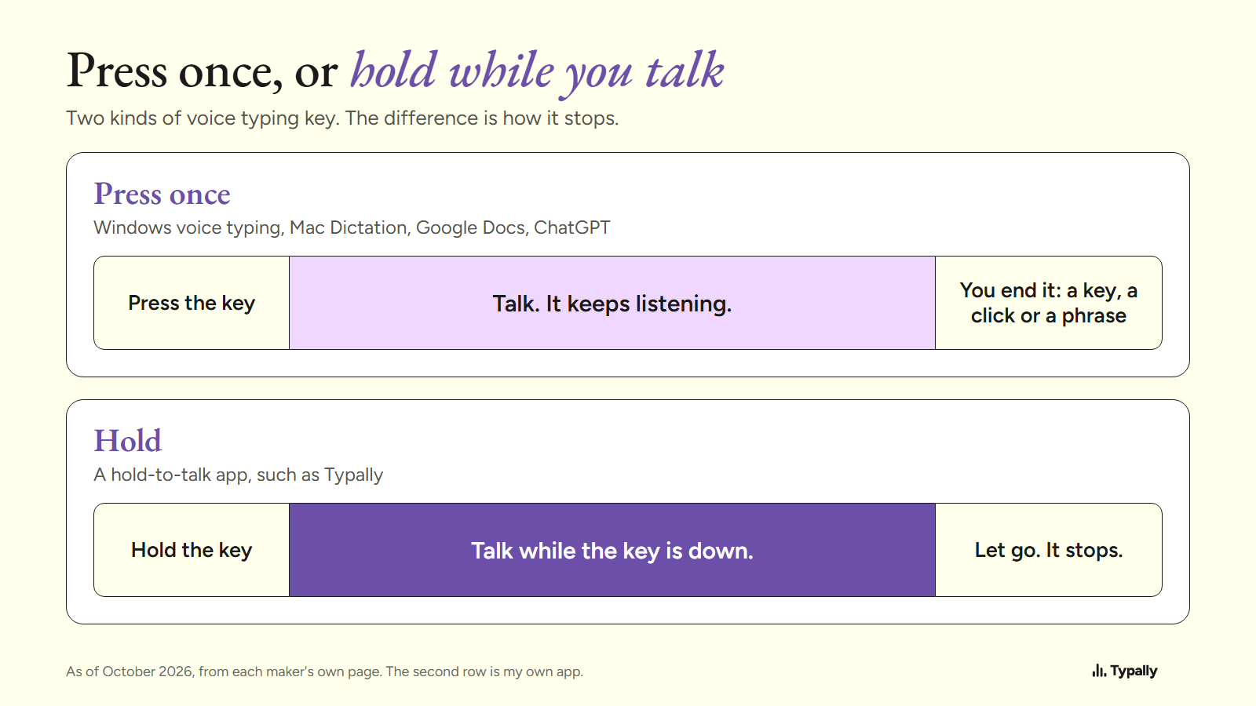1256x706 pixels.
Task: Click 'A hold-to-talk app, such as Typally'
Action: tap(239, 475)
